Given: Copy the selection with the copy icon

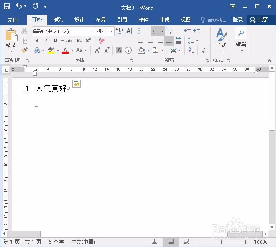Looking at the screenshot, I should (x=24, y=41).
